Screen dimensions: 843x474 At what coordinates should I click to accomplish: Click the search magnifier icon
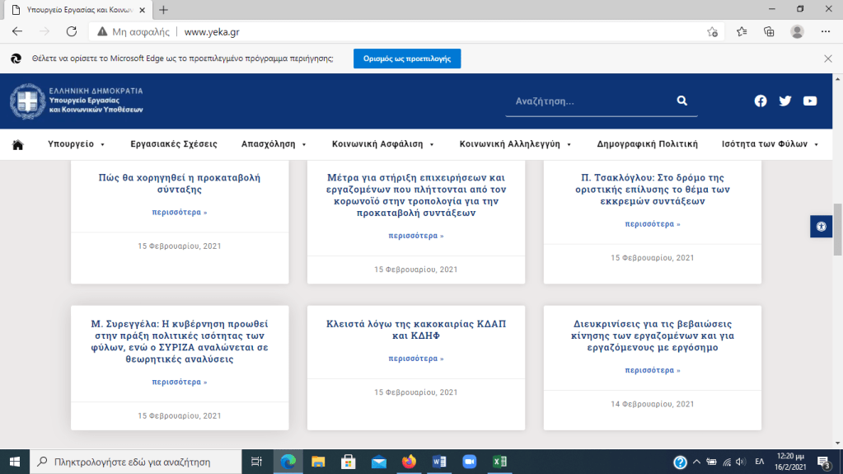pyautogui.click(x=681, y=101)
